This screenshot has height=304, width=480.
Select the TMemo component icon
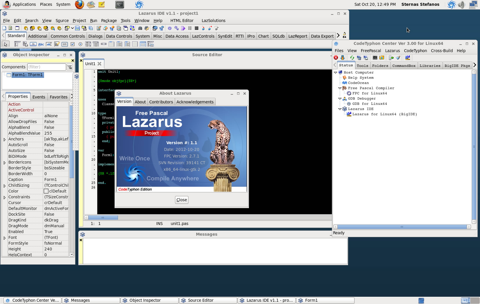pos(57,44)
